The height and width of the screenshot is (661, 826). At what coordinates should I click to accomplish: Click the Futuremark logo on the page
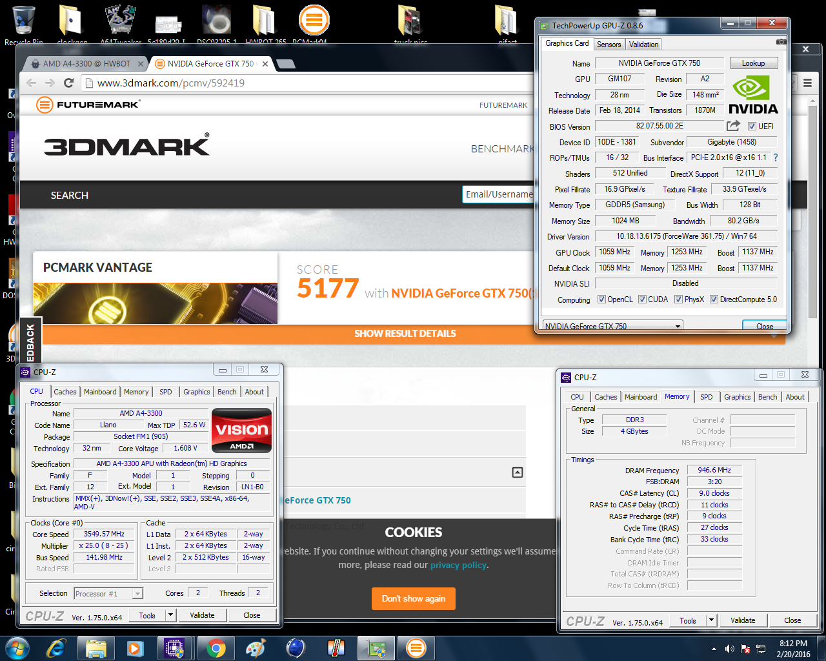click(x=87, y=105)
